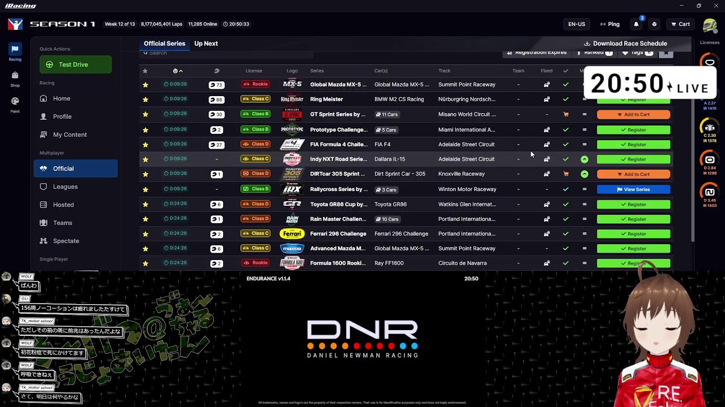Unfavorite the Global Mazda MX-5 series star

[146, 85]
